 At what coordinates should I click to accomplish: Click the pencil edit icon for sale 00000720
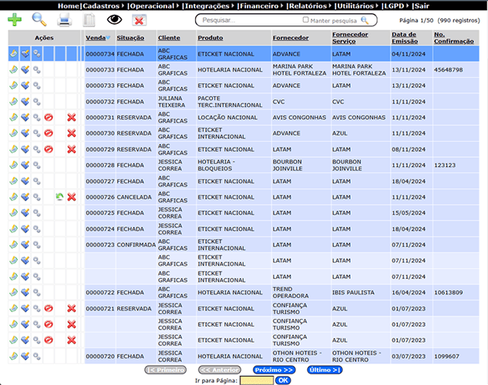click(x=13, y=356)
